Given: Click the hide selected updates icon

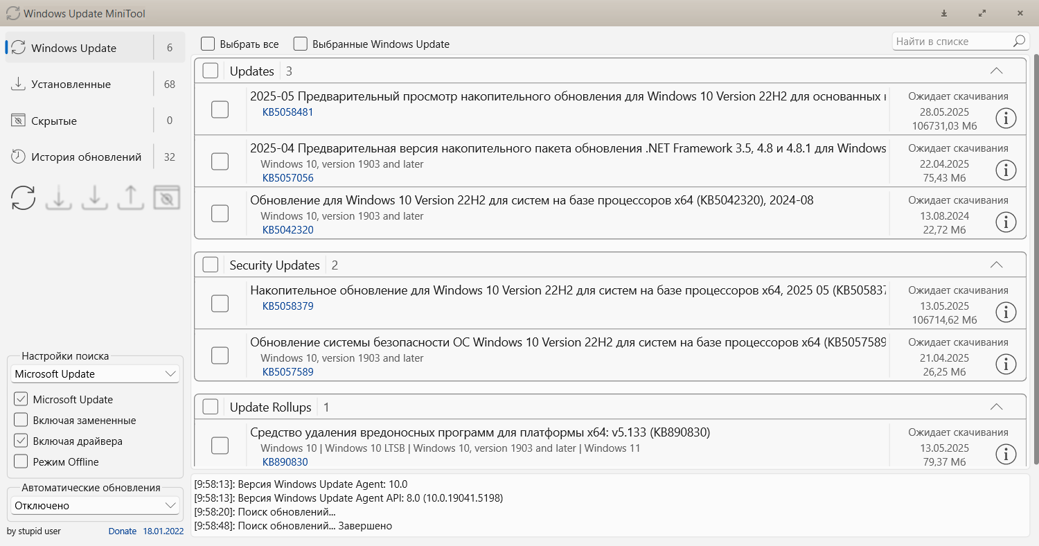Looking at the screenshot, I should 166,198.
